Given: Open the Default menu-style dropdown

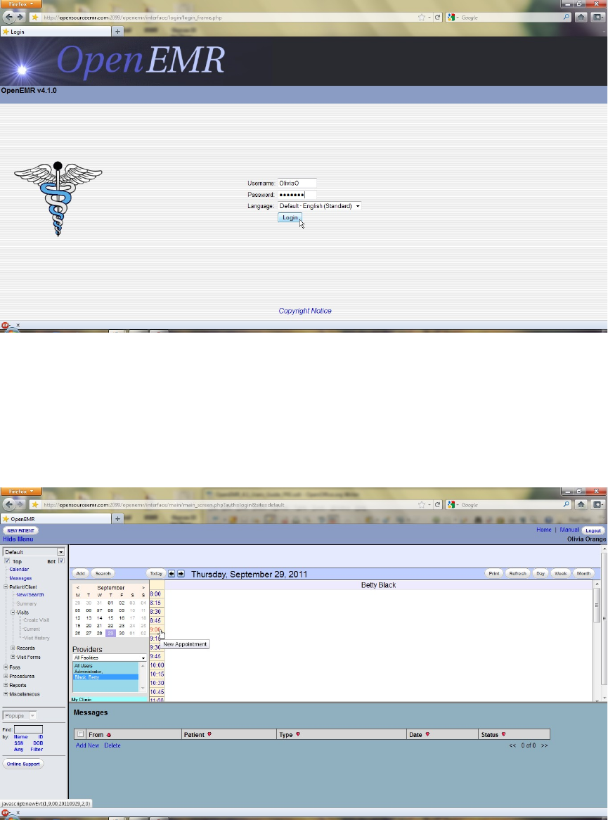Looking at the screenshot, I should coord(34,552).
